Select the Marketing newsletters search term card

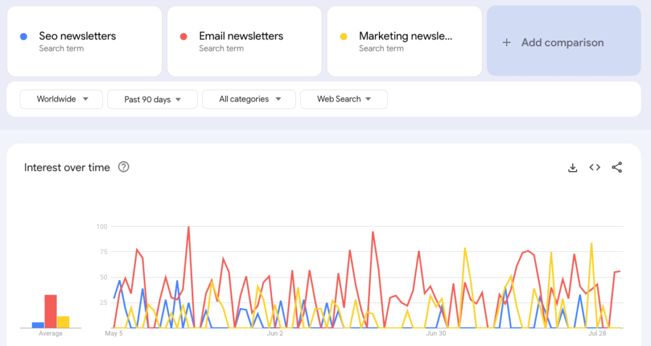click(x=404, y=41)
